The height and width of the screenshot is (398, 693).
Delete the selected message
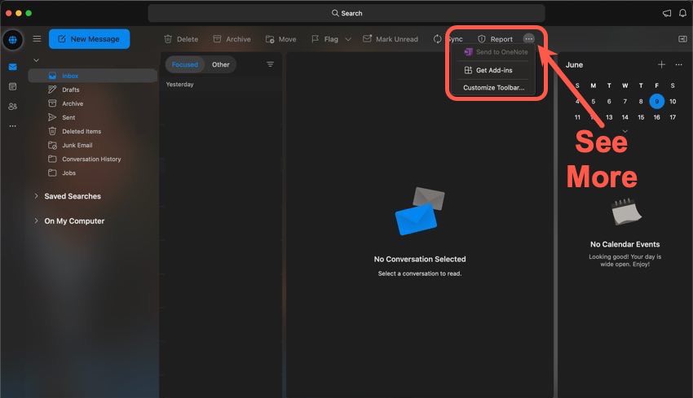click(181, 39)
